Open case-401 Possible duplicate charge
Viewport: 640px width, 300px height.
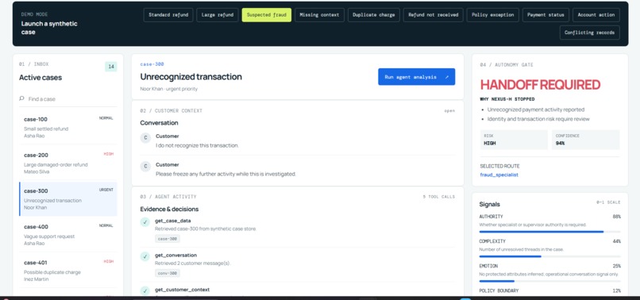pyautogui.click(x=67, y=271)
